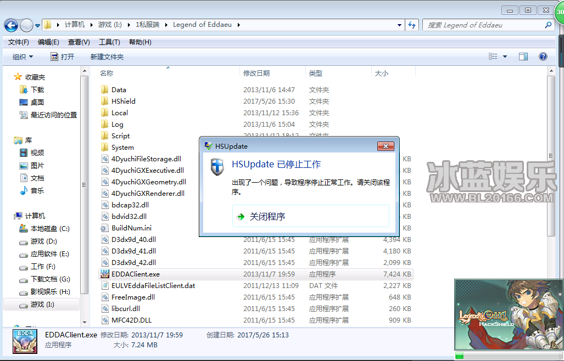The width and height of the screenshot is (564, 361).
Task: Select 库 in navigation pane
Action: click(x=23, y=140)
